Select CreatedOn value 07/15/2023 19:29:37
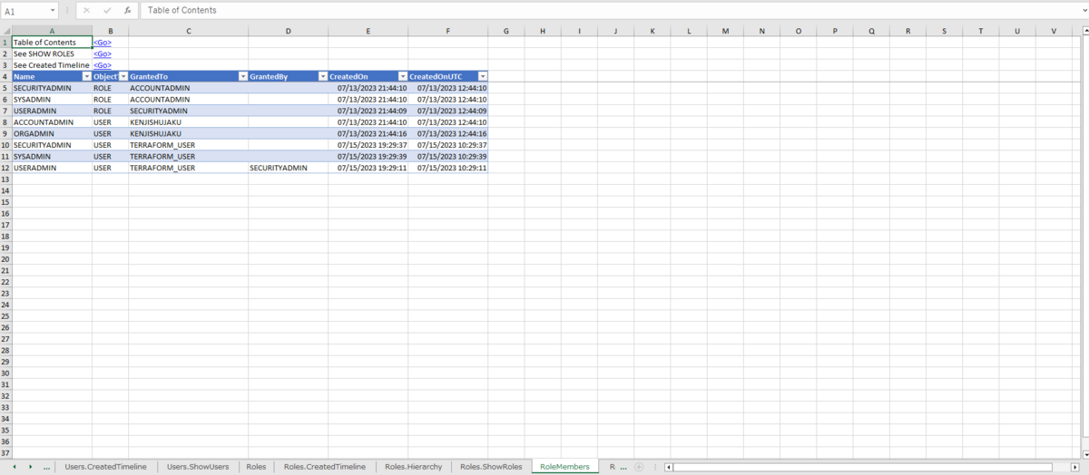This screenshot has height=475, width=1089. pyautogui.click(x=368, y=145)
